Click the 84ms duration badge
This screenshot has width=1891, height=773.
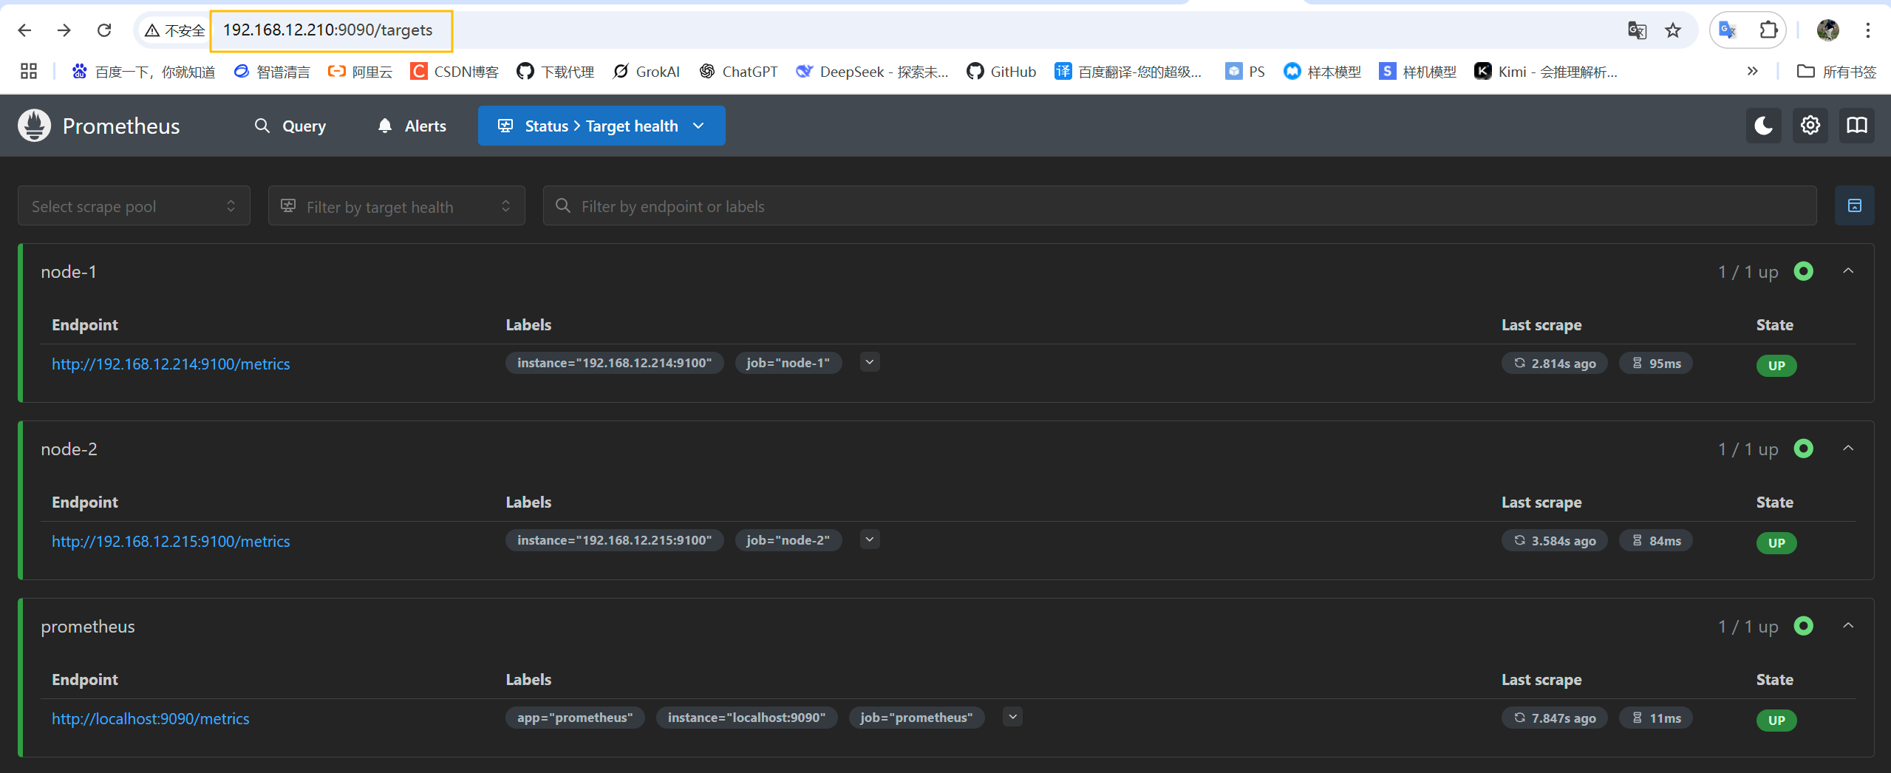click(x=1655, y=540)
